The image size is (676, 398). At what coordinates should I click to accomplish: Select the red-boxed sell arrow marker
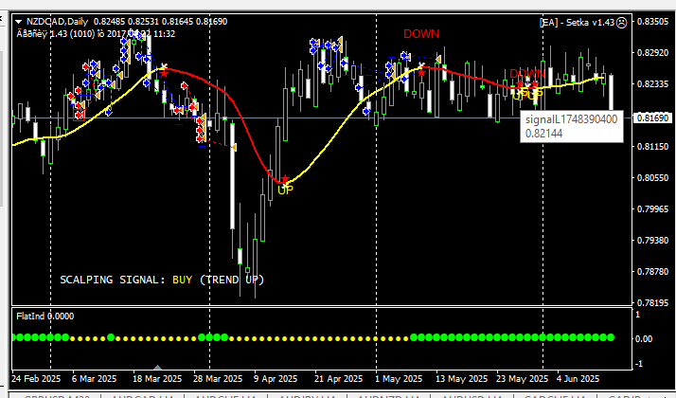point(80,115)
